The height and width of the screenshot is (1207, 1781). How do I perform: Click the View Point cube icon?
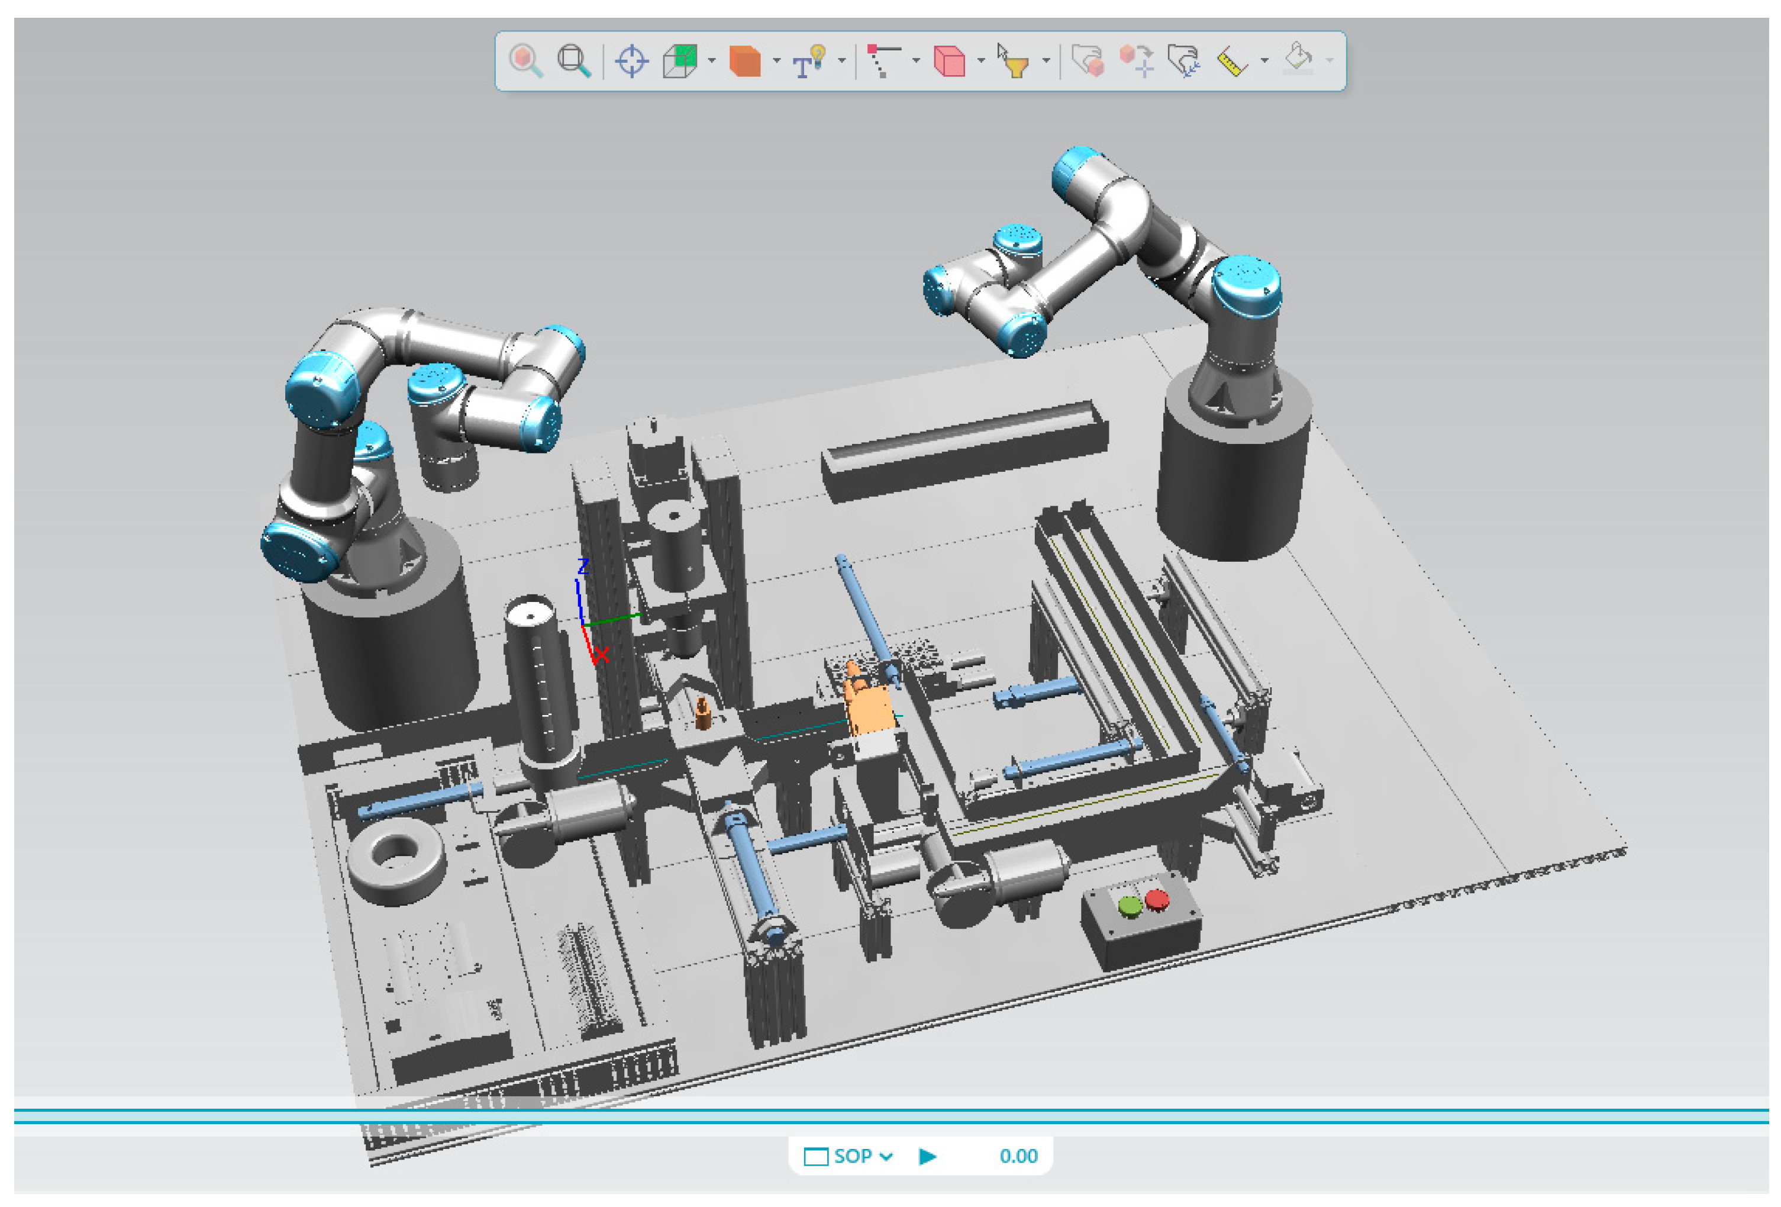680,60
